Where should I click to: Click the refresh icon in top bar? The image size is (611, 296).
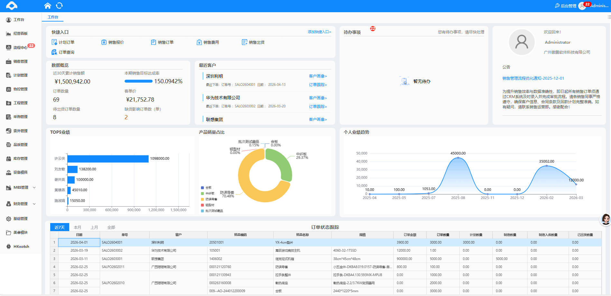(x=59, y=5)
